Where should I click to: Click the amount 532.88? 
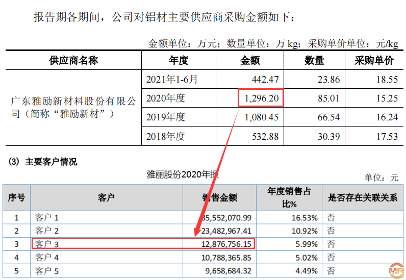point(265,136)
